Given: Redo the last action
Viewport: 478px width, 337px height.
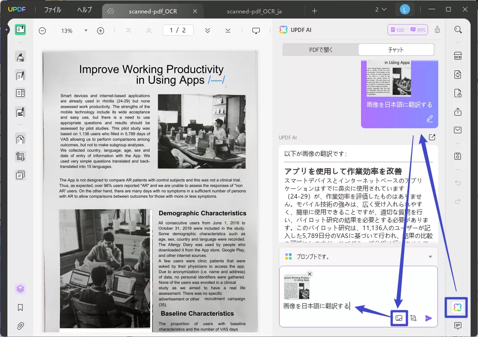Looking at the screenshot, I should tap(458, 201).
